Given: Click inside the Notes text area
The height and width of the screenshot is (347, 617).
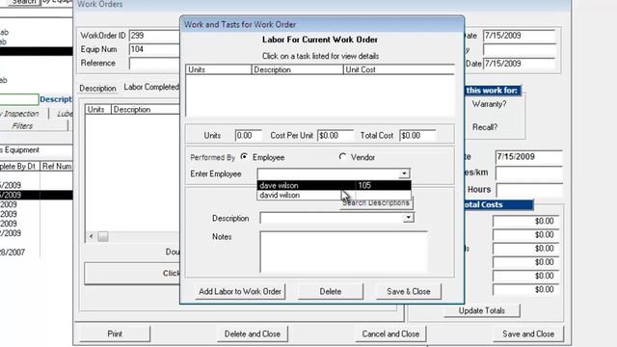Looking at the screenshot, I should (343, 252).
